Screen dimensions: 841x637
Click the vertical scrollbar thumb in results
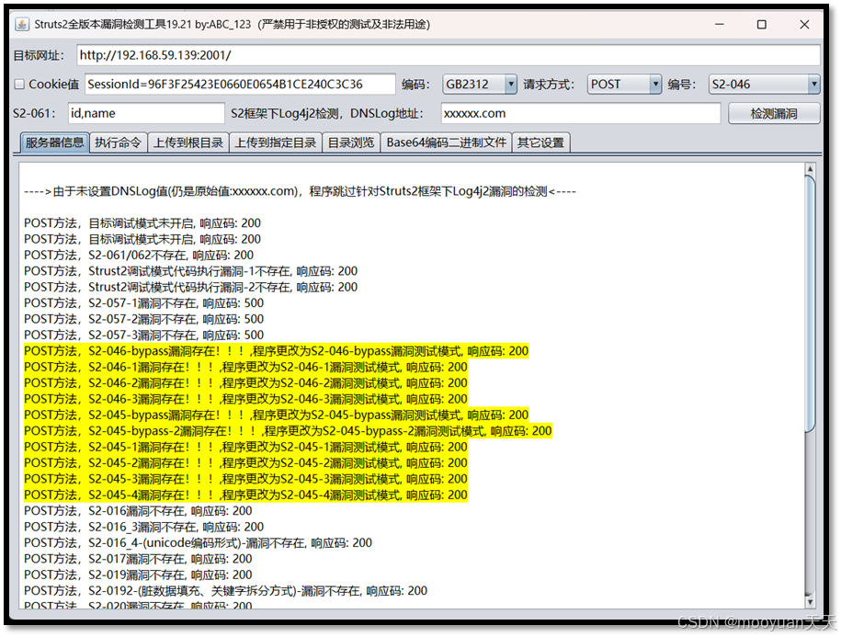coord(811,303)
